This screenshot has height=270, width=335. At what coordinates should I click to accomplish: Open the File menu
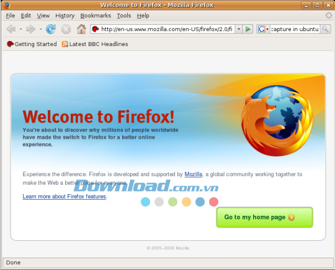coord(11,16)
